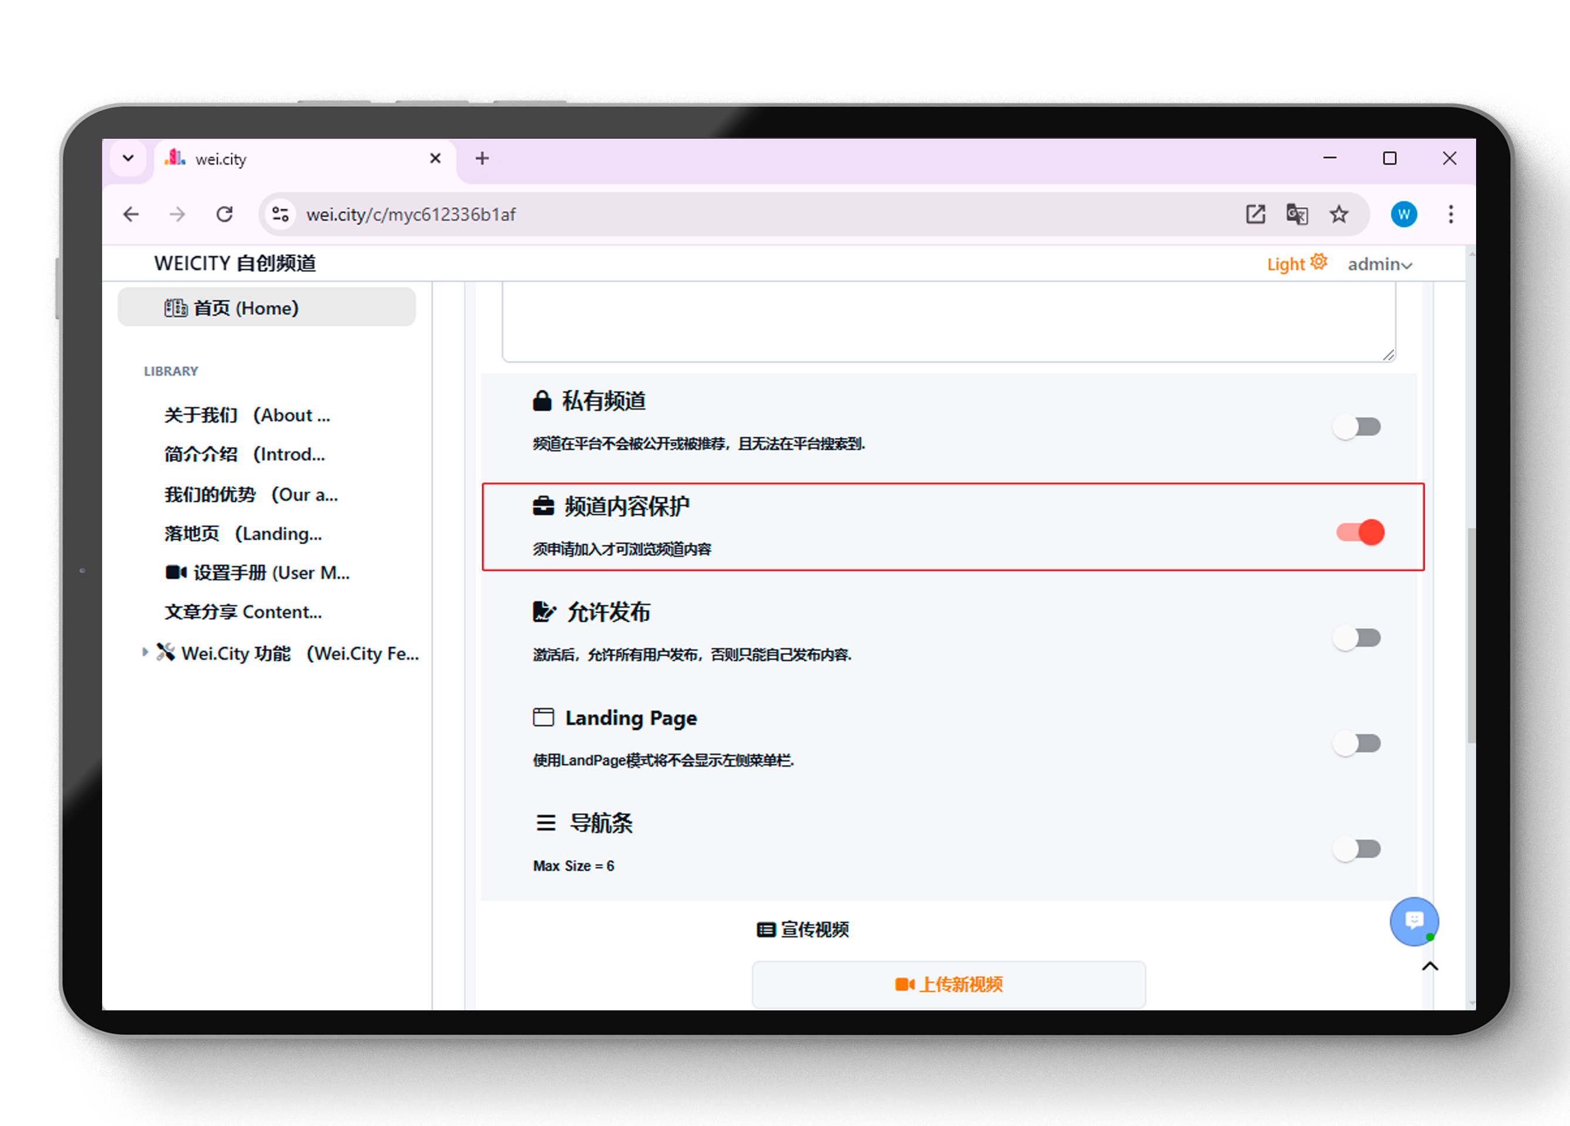Open the admin dropdown menu
Image resolution: width=1570 pixels, height=1126 pixels.
(x=1379, y=265)
